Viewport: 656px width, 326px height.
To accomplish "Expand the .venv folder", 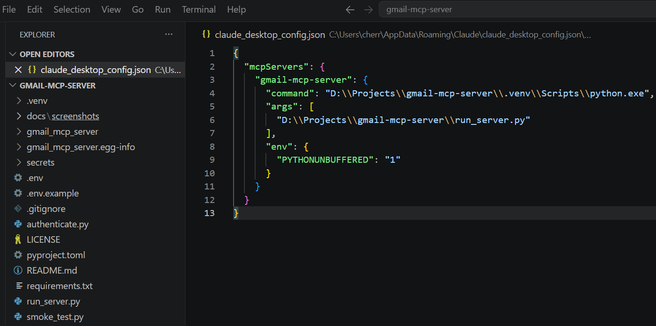I will 19,101.
